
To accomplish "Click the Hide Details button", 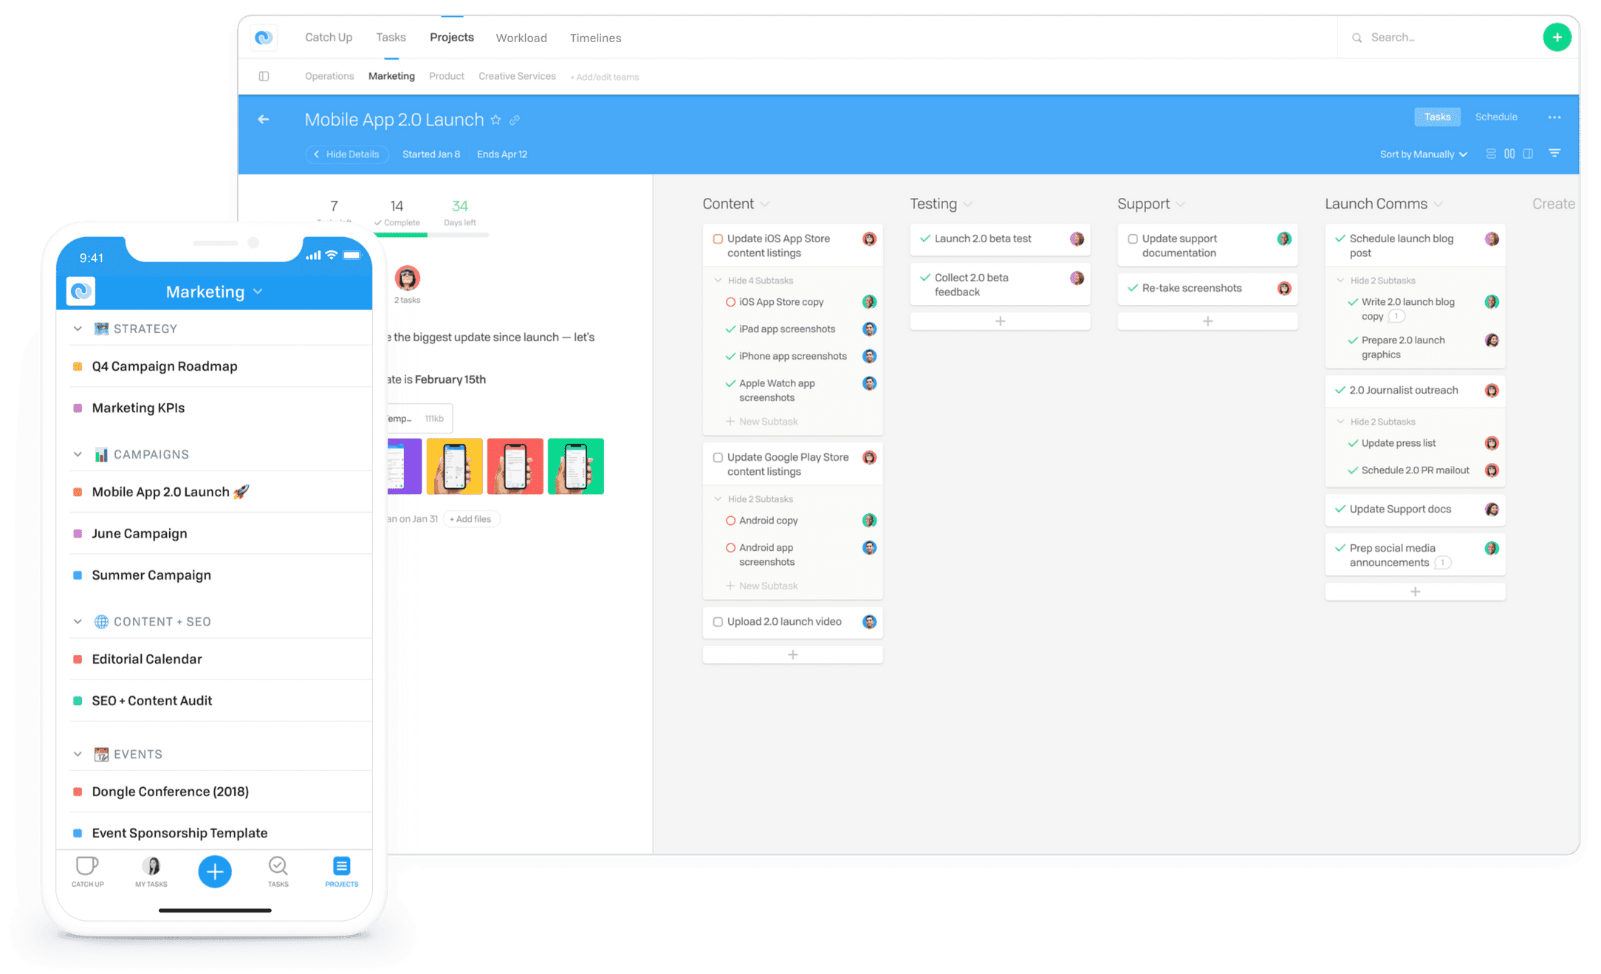I will click(x=347, y=154).
